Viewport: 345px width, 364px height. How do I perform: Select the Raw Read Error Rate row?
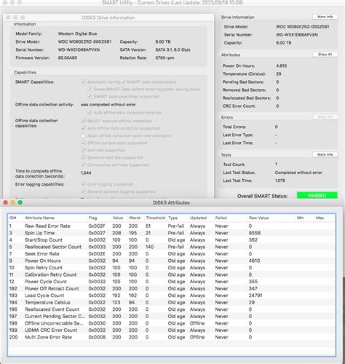(172, 226)
